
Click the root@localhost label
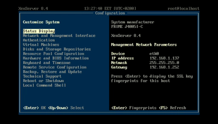tap(183, 8)
